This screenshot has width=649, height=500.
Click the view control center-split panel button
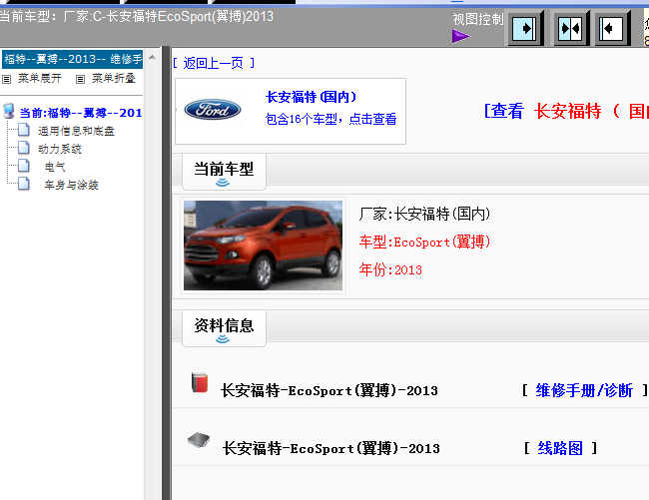pyautogui.click(x=571, y=29)
